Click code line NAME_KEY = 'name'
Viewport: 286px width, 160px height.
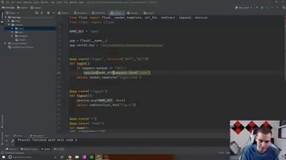(84, 32)
